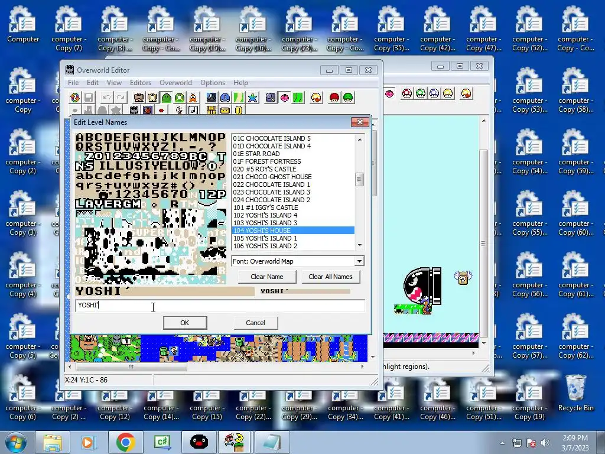Click the orange mushroom icon in Overworld Editor toolbar

coord(316,98)
